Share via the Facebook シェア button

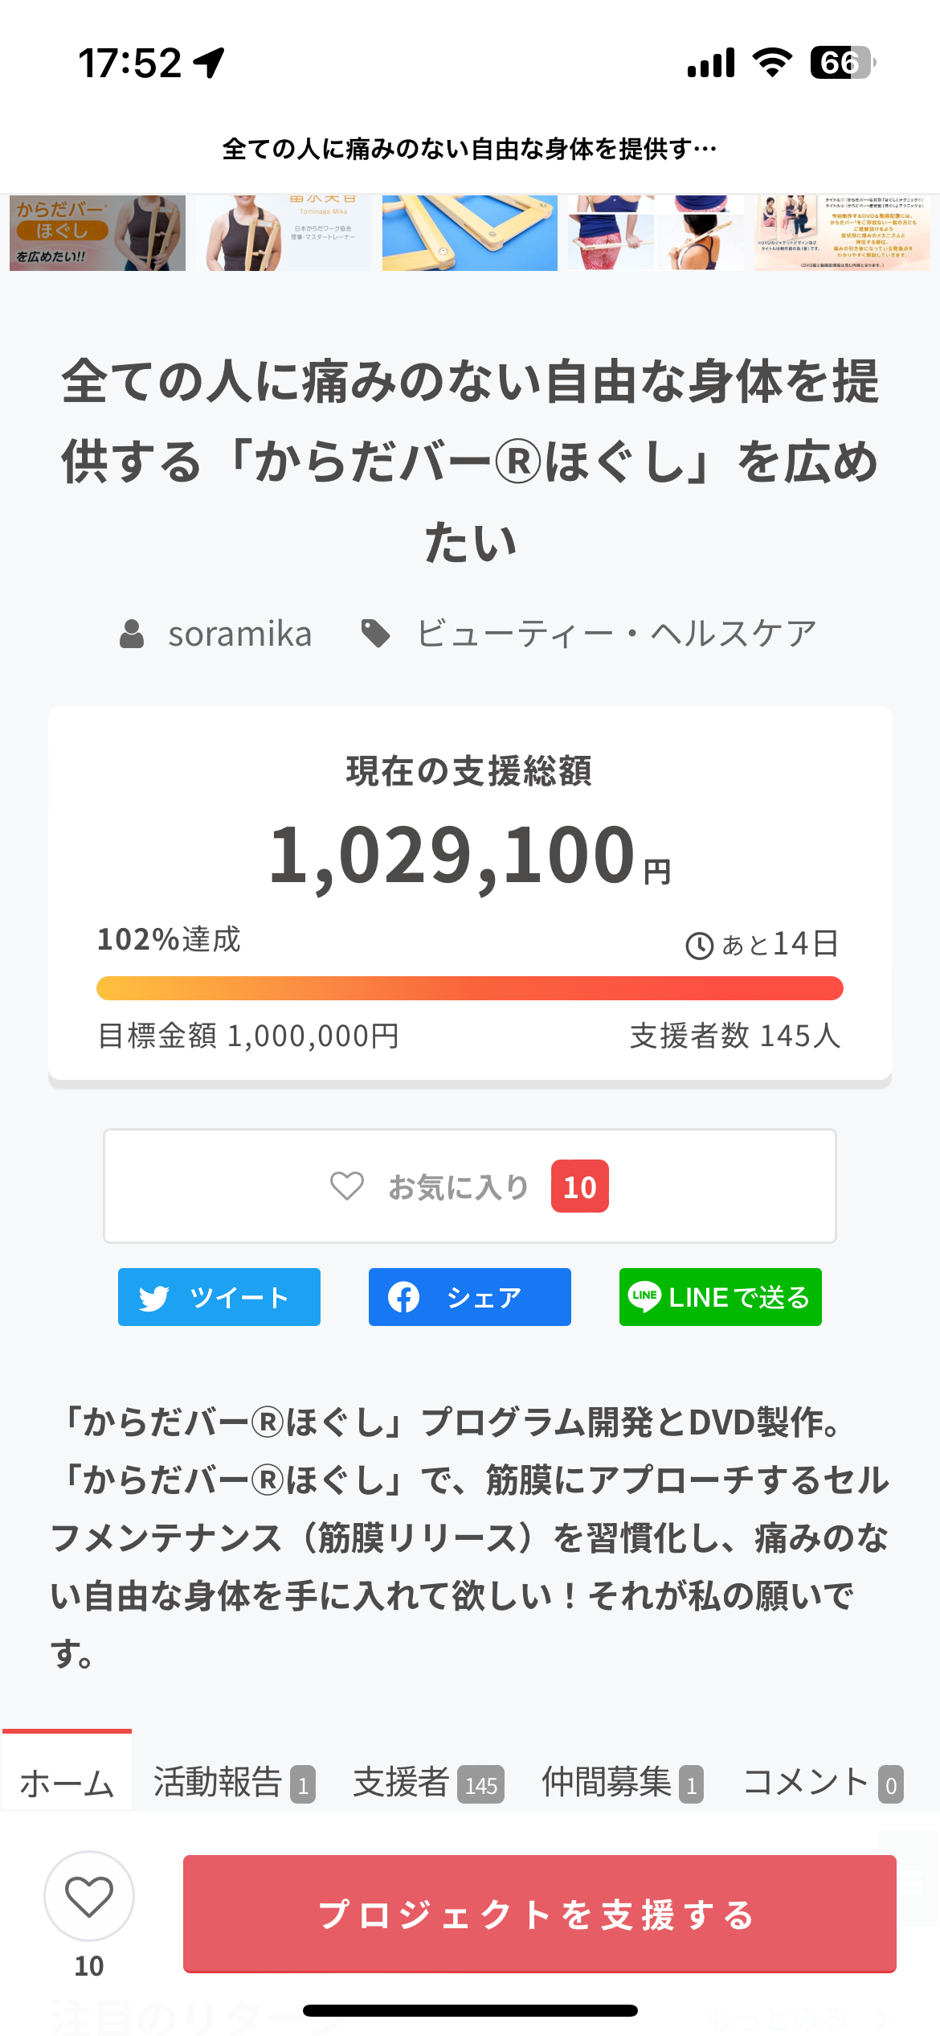(x=470, y=1297)
